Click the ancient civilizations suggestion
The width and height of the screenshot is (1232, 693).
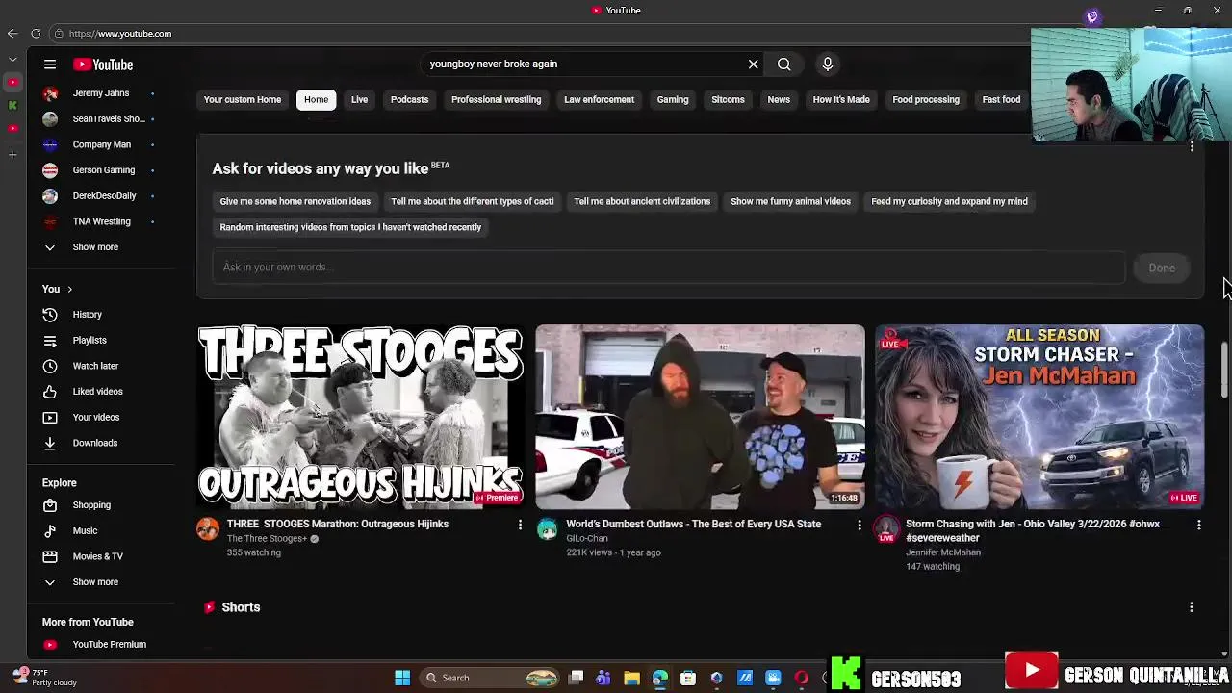(642, 201)
